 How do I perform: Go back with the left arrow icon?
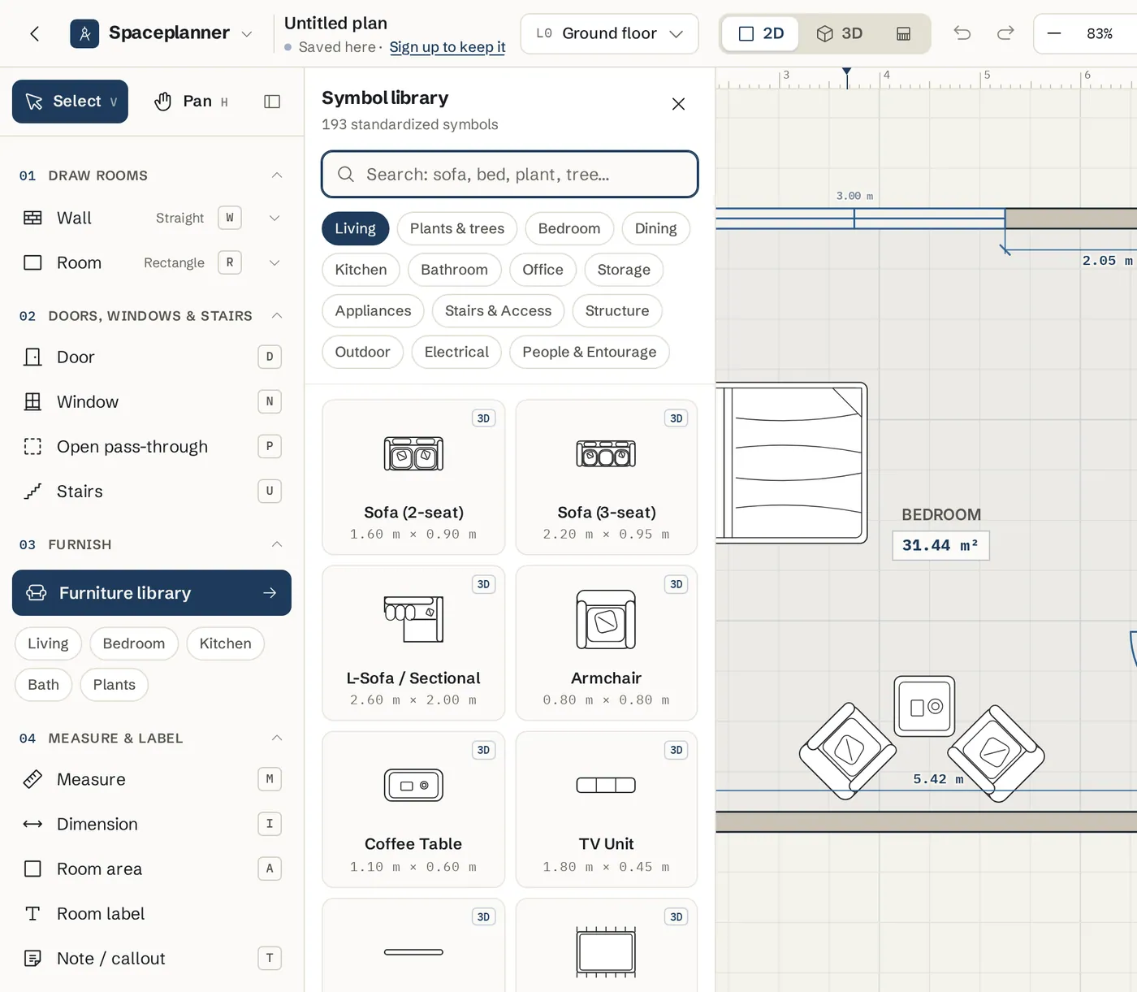(34, 33)
